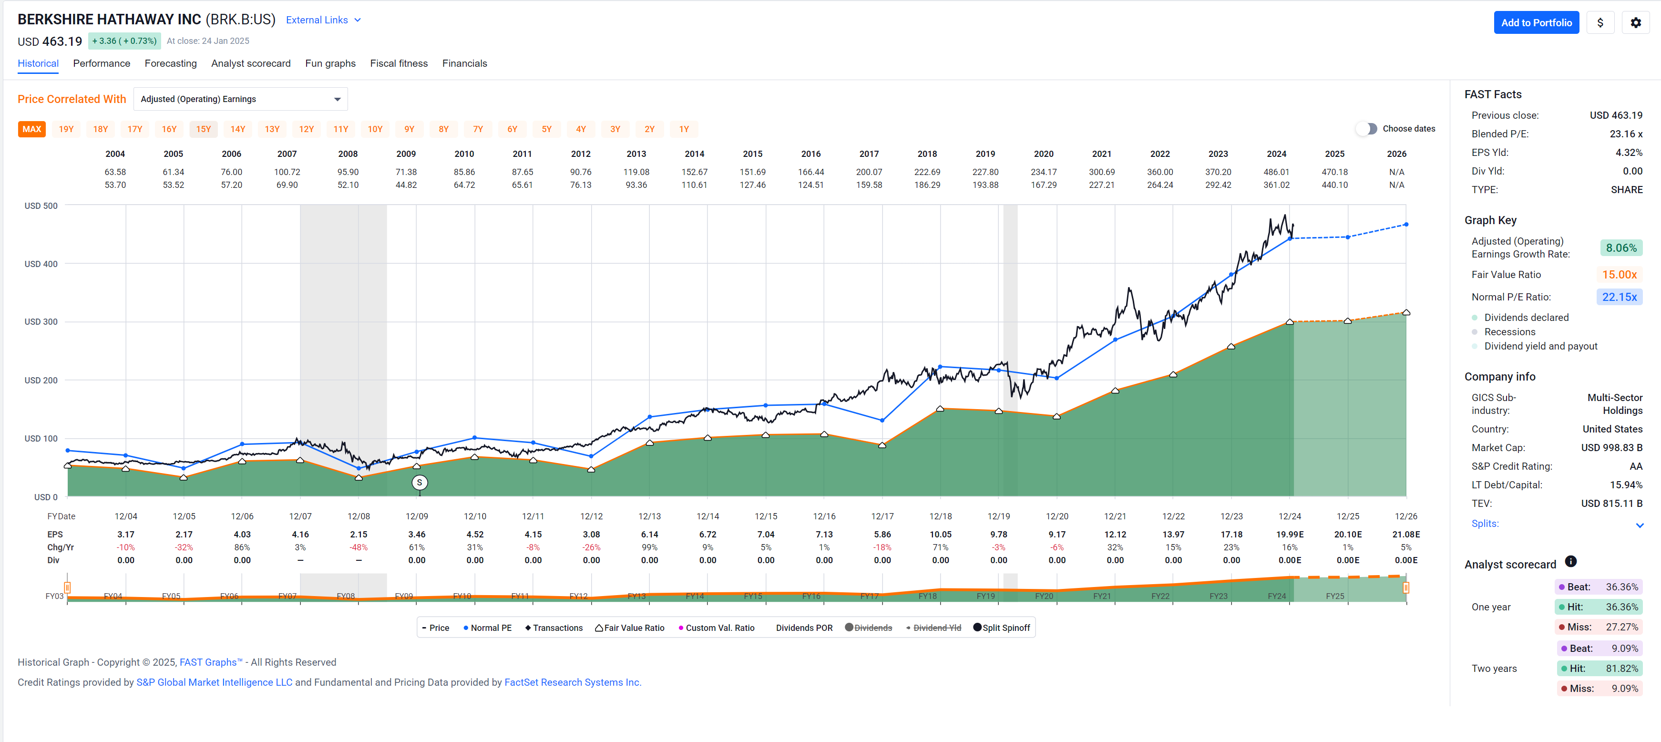Switch to the Financials tab
This screenshot has height=742, width=1661.
[x=464, y=63]
